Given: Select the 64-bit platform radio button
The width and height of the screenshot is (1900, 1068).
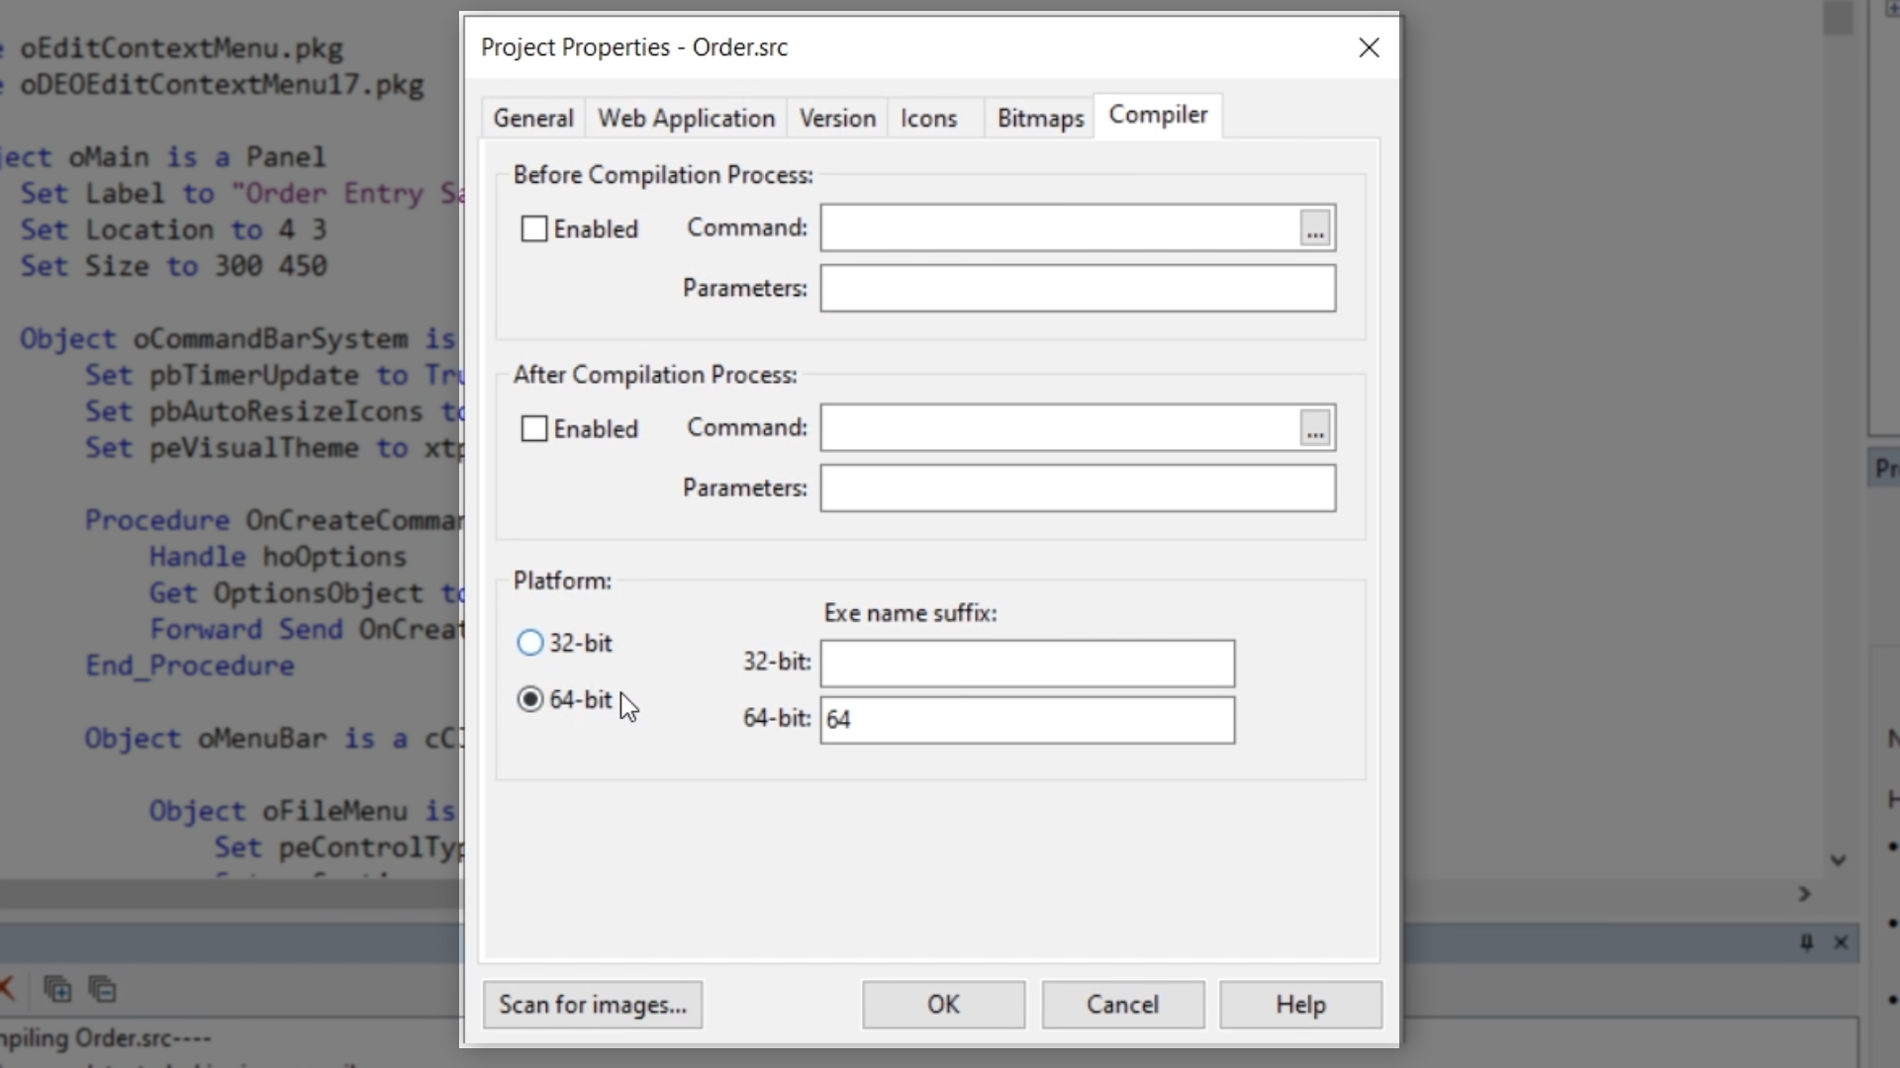Looking at the screenshot, I should (530, 700).
